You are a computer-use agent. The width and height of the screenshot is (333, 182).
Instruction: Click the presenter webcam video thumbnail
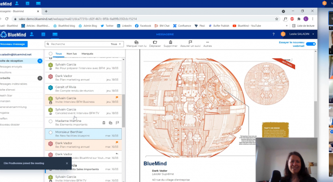point(286,160)
